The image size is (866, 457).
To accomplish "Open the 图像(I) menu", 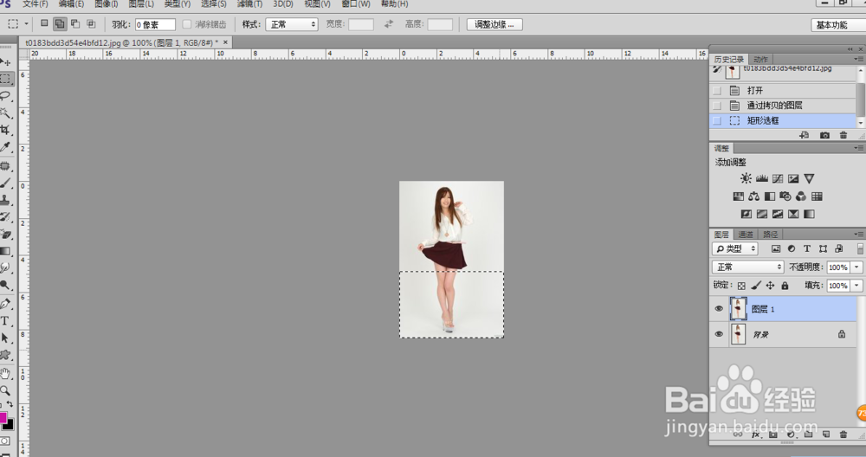I will click(106, 3).
